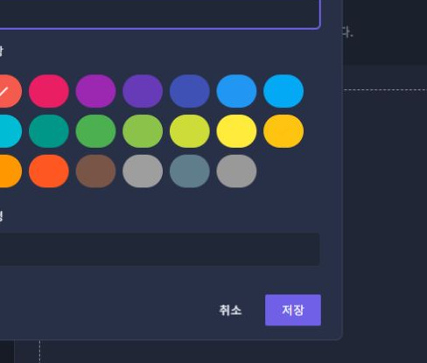Choose the brown color swatch
The image size is (427, 363).
[x=95, y=171]
